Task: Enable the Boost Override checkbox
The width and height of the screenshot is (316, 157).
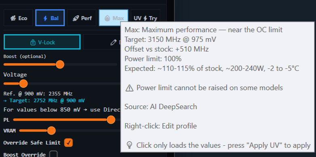Action: [53, 155]
